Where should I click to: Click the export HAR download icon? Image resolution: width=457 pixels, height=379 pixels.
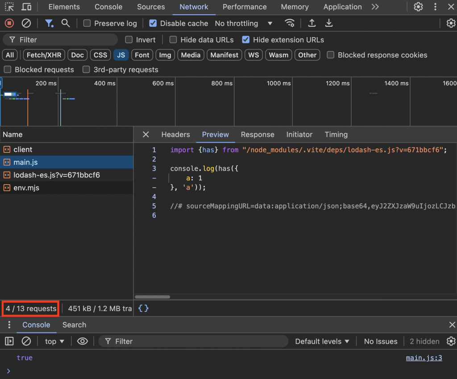pyautogui.click(x=329, y=23)
